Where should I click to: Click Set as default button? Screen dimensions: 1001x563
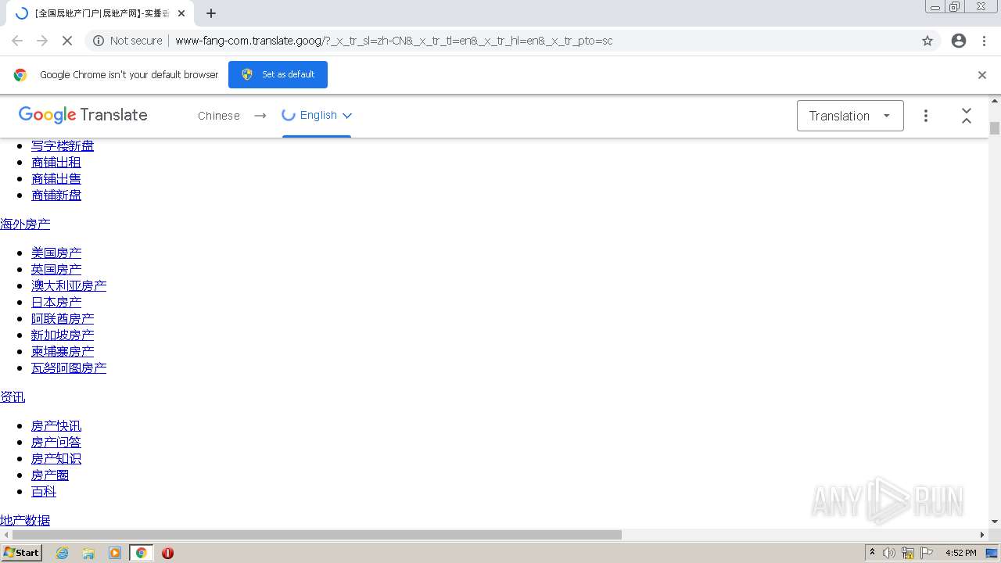[x=278, y=74]
